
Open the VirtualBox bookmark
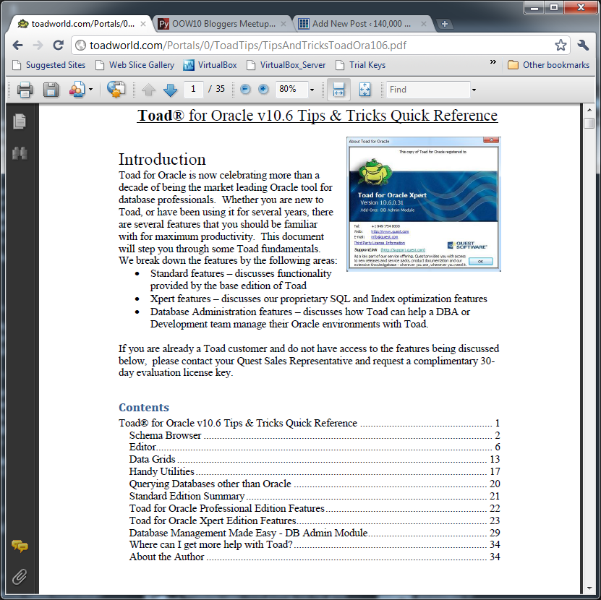pos(210,65)
